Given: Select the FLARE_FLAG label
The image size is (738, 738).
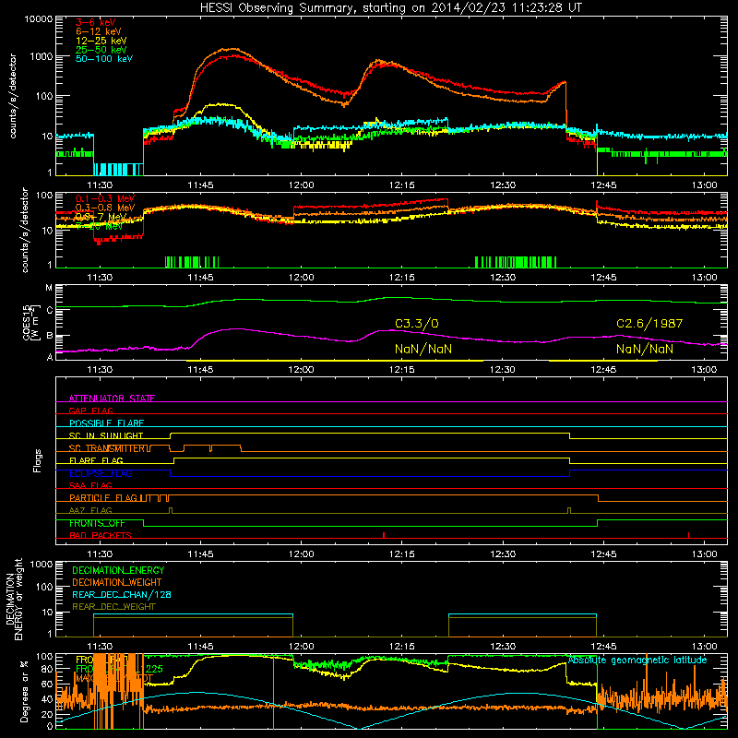Looking at the screenshot, I should (x=96, y=460).
